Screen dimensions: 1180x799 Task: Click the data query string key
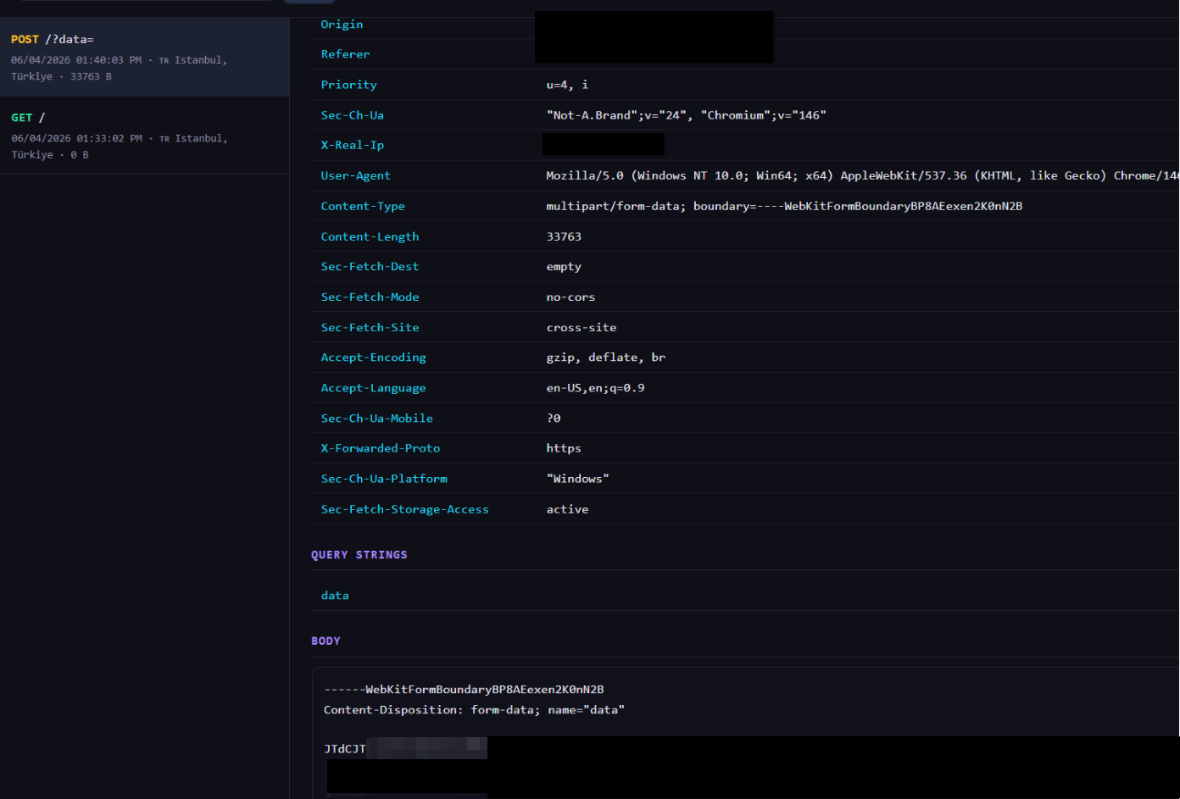[335, 596]
